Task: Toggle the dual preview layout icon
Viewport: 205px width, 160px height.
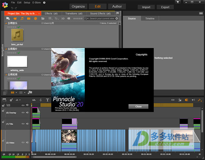Action: pyautogui.click(x=201, y=13)
